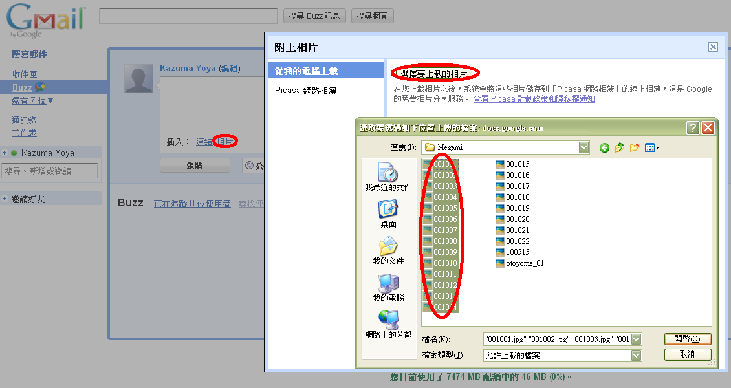The height and width of the screenshot is (388, 731).
Task: Click the Buzz icon in Gmail sidebar
Action: (x=40, y=87)
